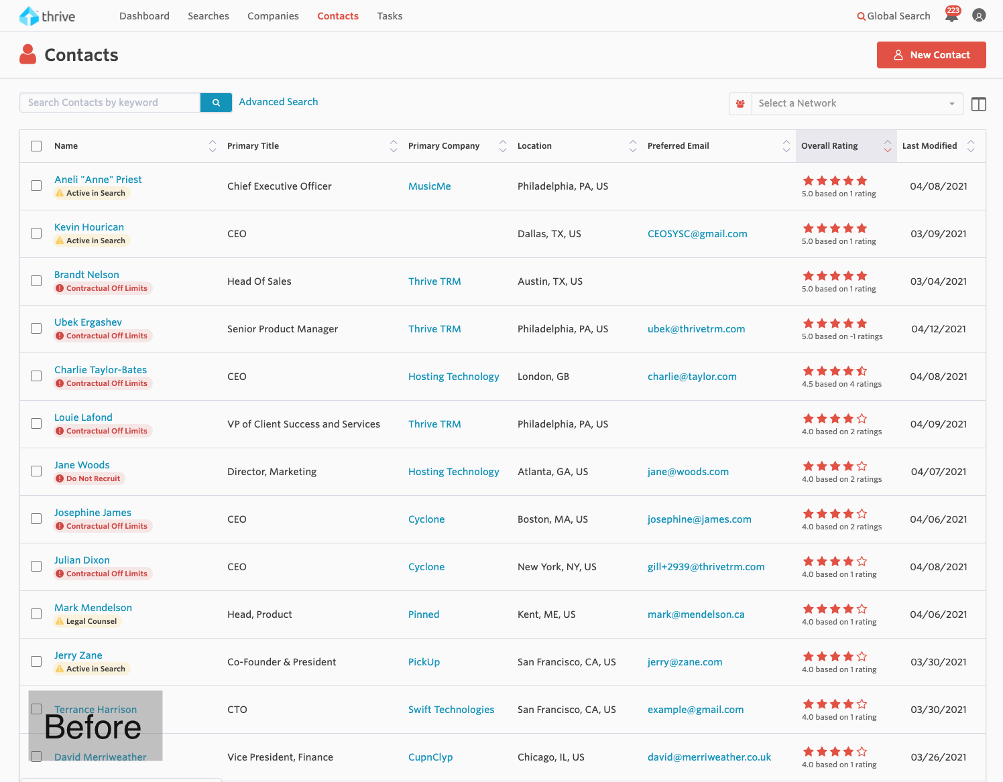Check the box for Louie Lafond
Viewport: 1003px width, 782px height.
point(36,423)
